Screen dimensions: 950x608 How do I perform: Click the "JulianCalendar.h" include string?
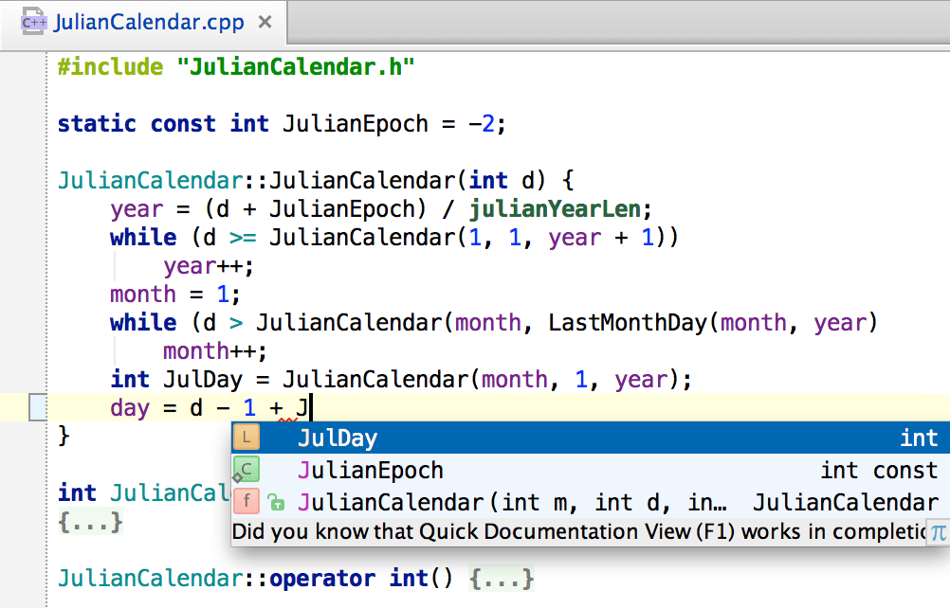pyautogui.click(x=303, y=67)
